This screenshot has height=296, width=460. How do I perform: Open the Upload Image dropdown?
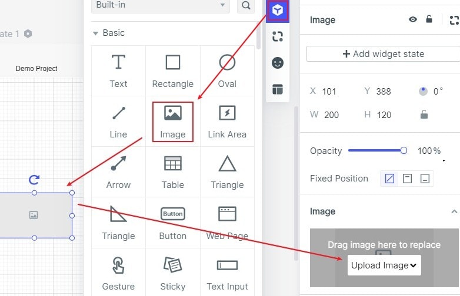(x=384, y=265)
